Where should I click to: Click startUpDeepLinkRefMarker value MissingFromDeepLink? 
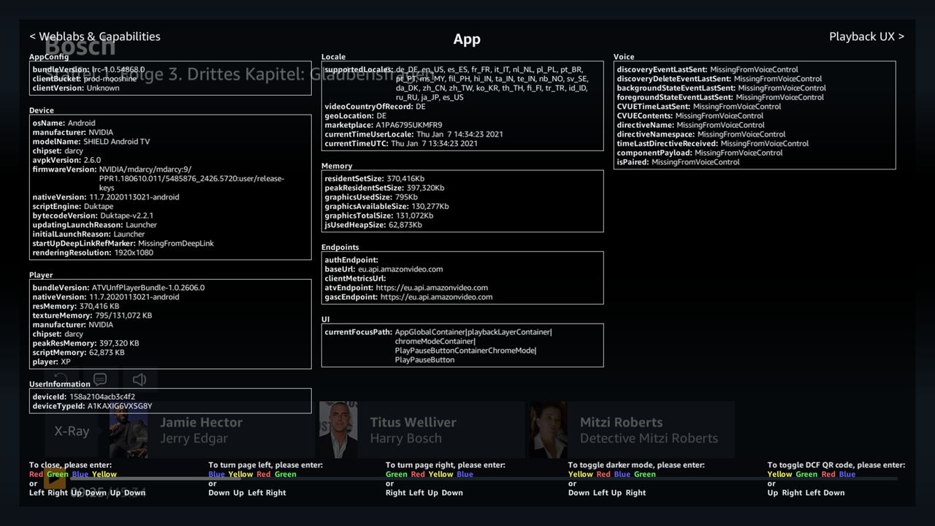176,243
